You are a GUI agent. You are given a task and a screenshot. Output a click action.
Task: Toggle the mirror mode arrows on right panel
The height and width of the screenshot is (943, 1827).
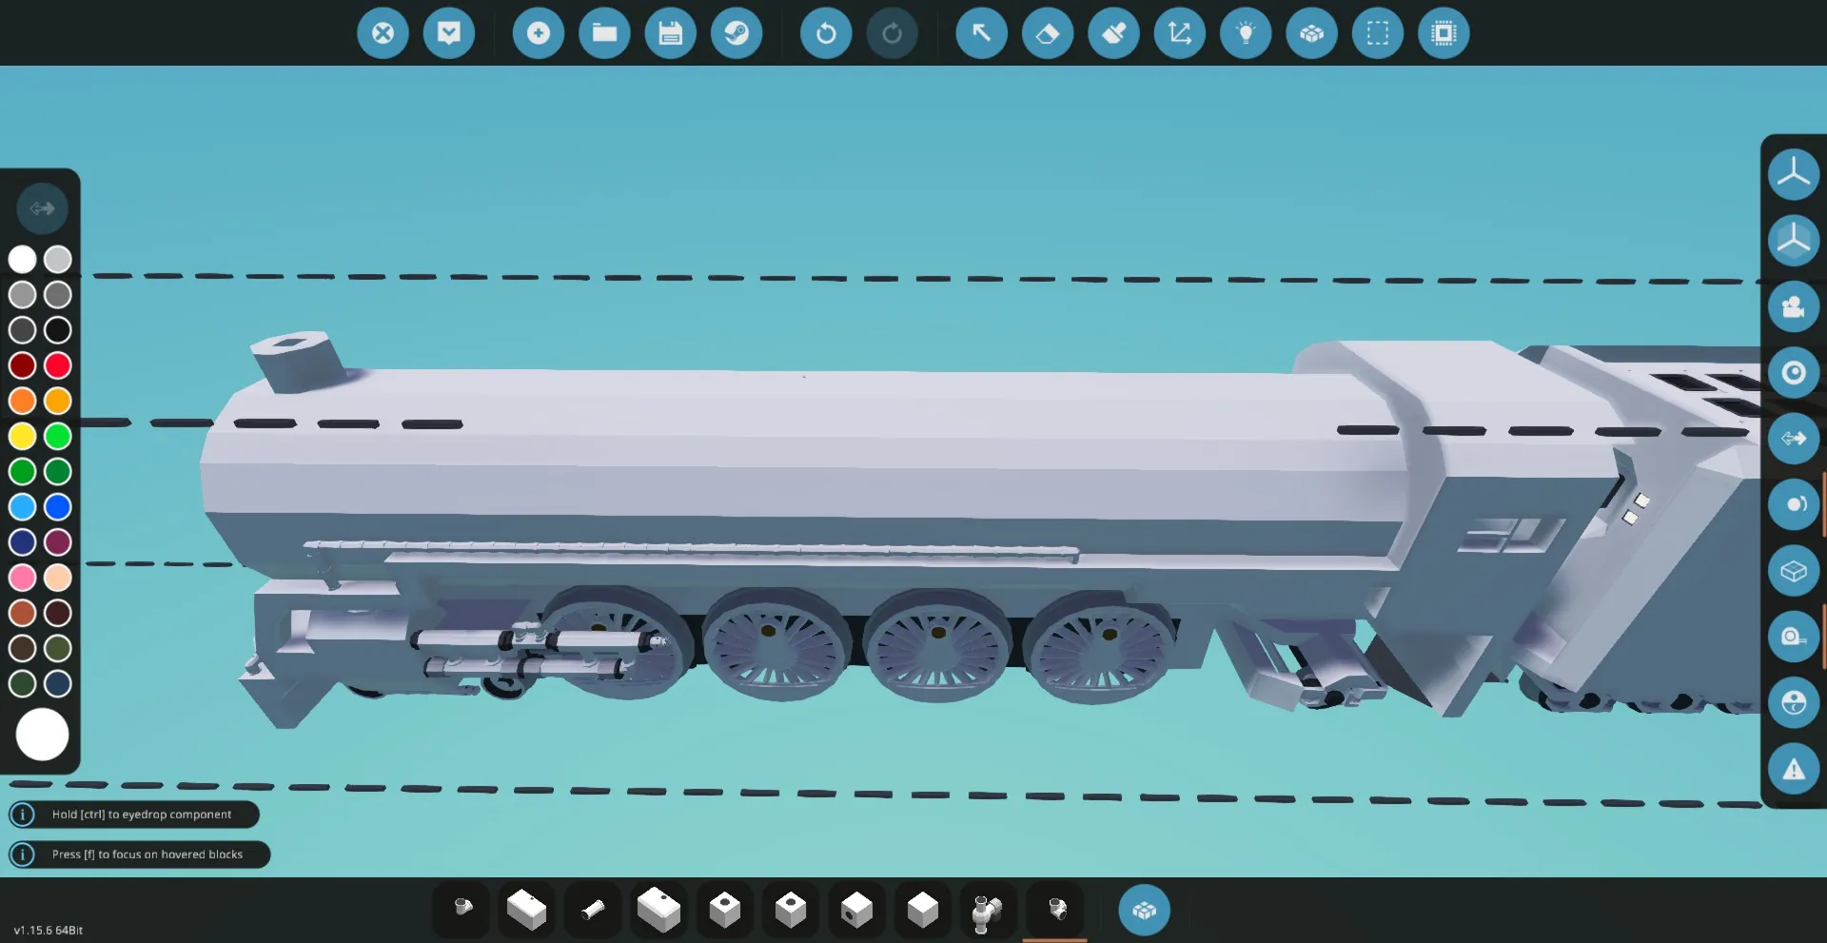click(x=1793, y=438)
